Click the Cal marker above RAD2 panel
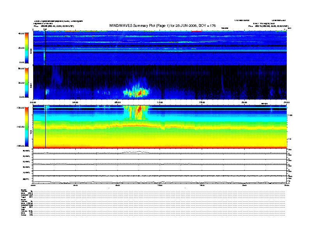Image resolution: width=309 pixels, height=238 pixels. pos(45,30)
